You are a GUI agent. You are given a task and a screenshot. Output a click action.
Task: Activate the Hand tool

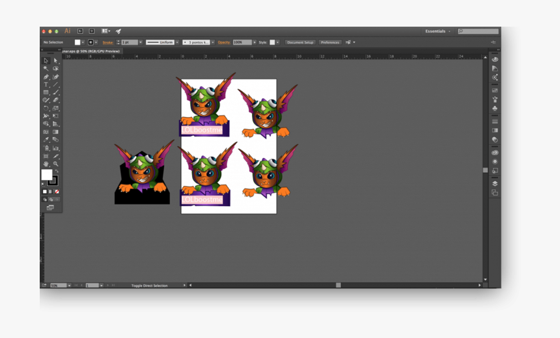pos(46,164)
